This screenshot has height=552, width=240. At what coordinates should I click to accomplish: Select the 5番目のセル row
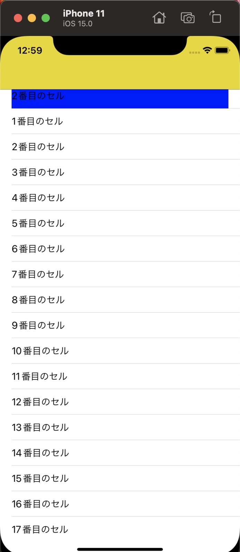coord(119,223)
